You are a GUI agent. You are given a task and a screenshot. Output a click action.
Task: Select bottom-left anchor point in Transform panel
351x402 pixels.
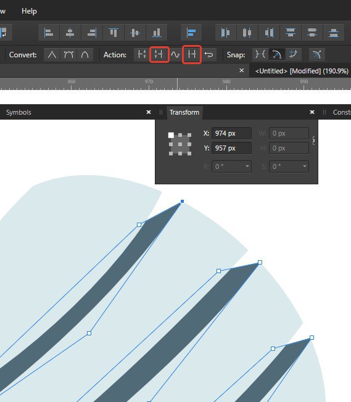[x=171, y=154]
